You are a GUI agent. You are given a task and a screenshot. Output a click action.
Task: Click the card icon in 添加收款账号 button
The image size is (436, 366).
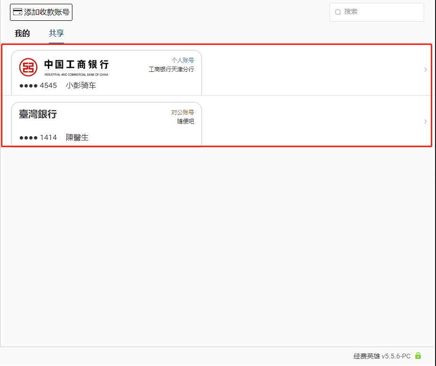pyautogui.click(x=18, y=12)
